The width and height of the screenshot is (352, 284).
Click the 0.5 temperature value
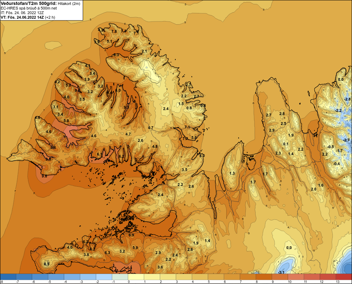click(x=46, y=264)
